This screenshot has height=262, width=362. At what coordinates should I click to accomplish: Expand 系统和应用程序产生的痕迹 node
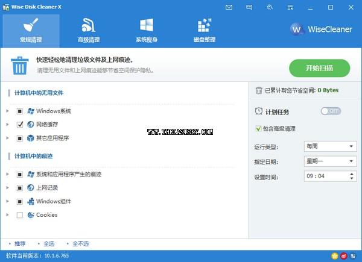click(7, 174)
